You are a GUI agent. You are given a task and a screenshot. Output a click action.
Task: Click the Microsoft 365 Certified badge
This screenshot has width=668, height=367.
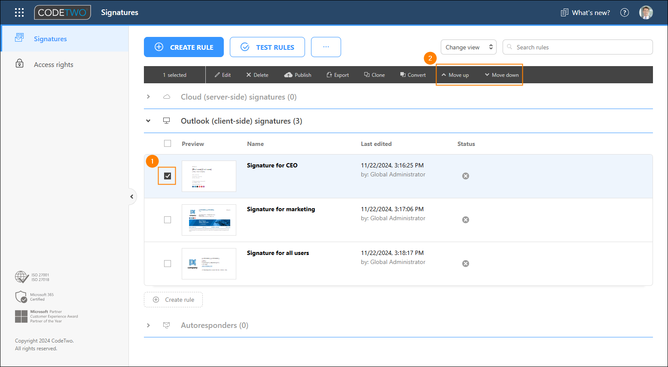pos(34,297)
